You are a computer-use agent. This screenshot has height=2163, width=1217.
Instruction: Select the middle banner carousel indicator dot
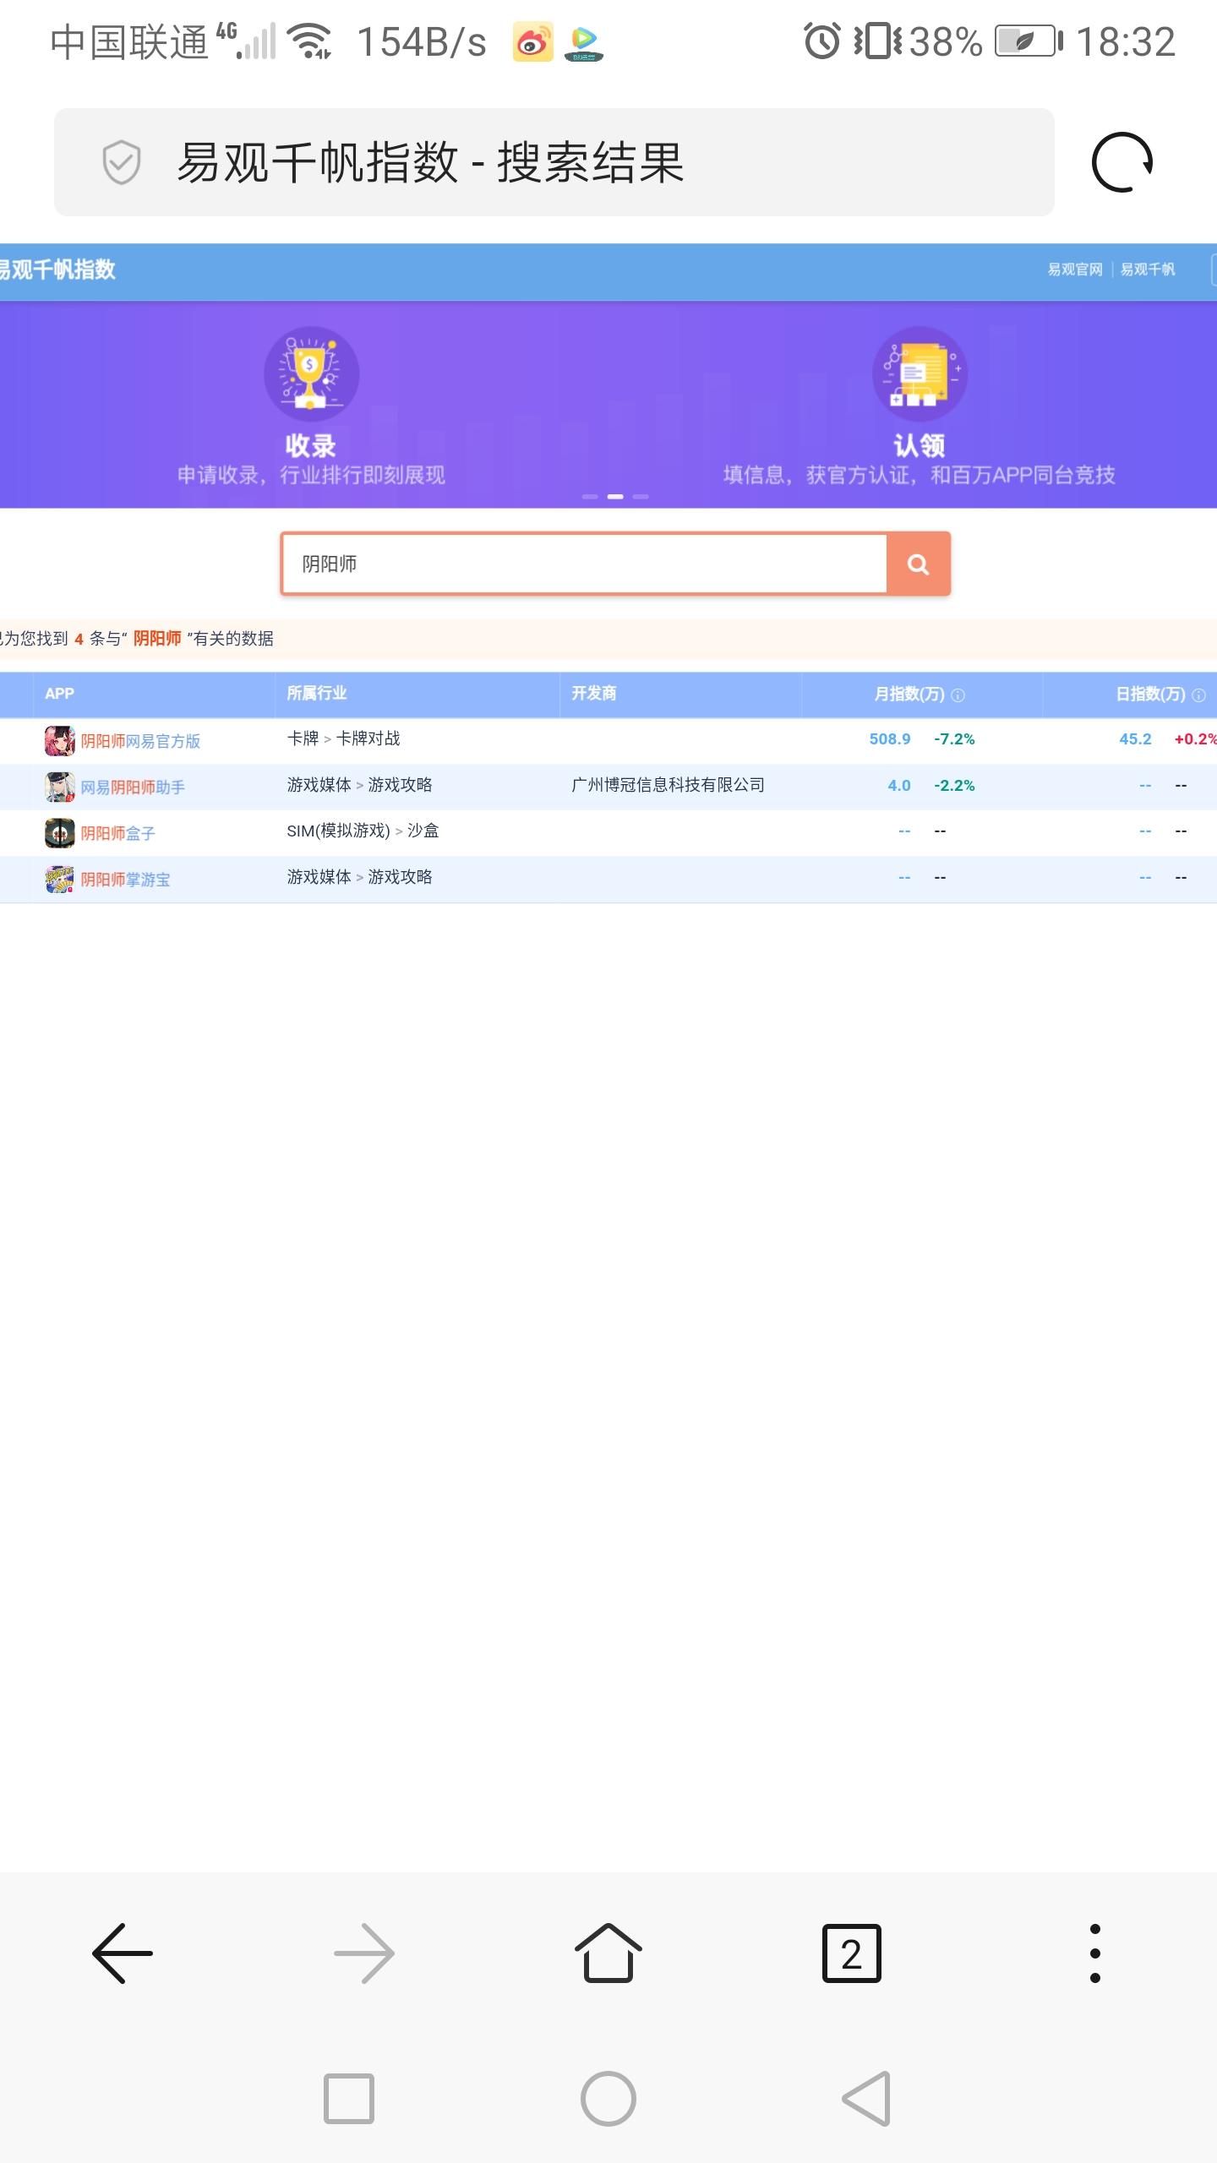615,497
